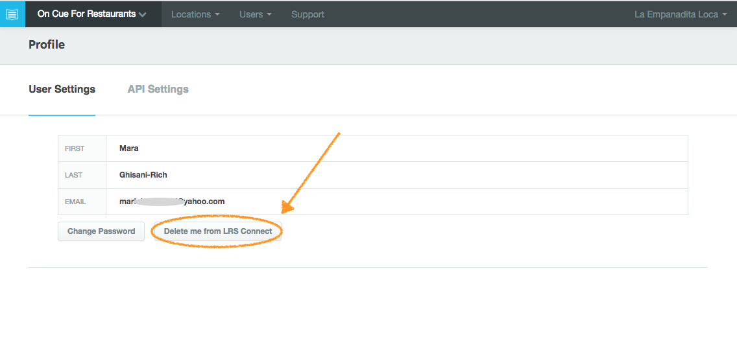Switch to the API Settings tab
The width and height of the screenshot is (737, 337).
pyautogui.click(x=158, y=89)
